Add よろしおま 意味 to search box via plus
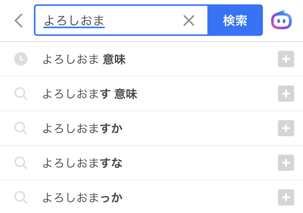 [x=286, y=59]
